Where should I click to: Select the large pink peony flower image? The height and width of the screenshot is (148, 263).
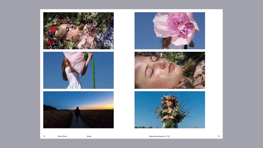click(x=169, y=31)
